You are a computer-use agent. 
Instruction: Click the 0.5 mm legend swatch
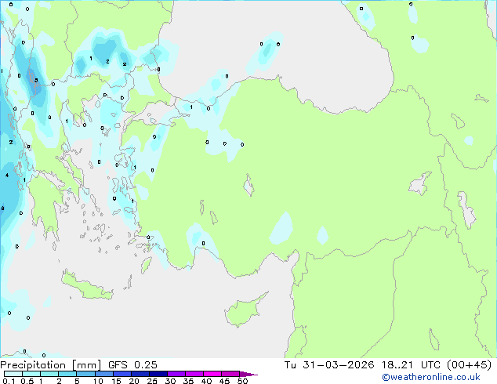click(31, 374)
